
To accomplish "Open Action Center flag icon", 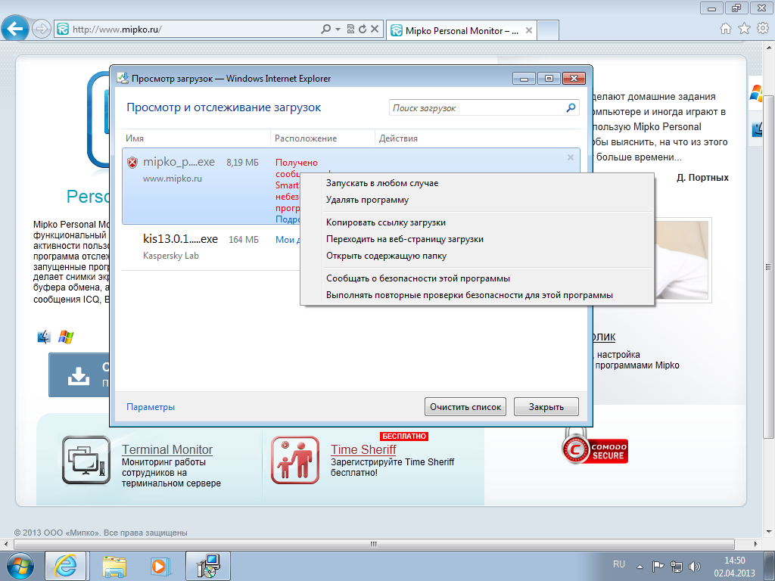I will (658, 566).
